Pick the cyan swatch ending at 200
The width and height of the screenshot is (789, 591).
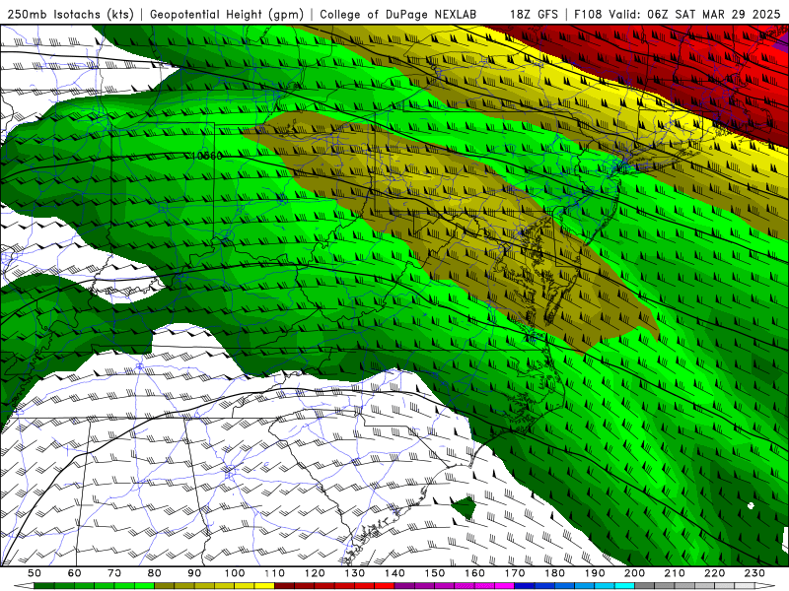point(624,586)
